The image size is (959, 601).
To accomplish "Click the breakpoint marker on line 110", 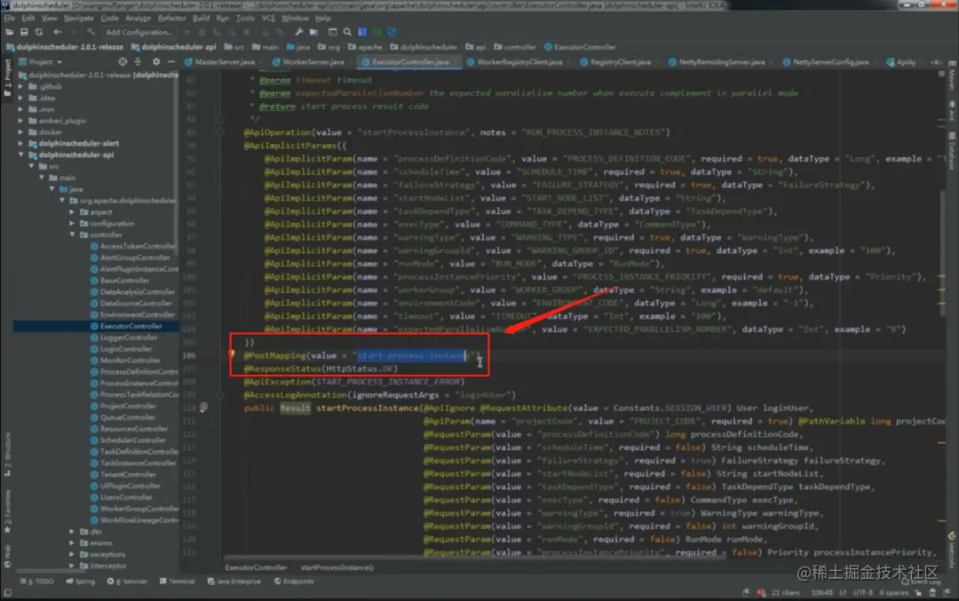I will [x=203, y=407].
